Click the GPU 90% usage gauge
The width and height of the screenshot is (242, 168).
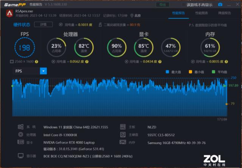point(117,47)
